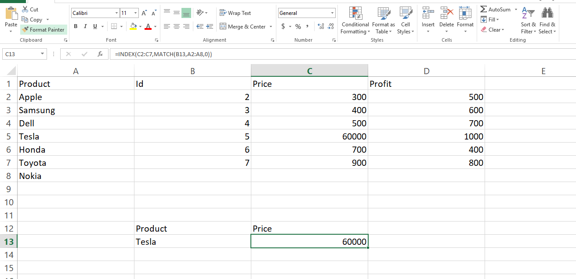Viewport: 576px width, 279px height.
Task: Open the General number format dropdown
Action: [x=333, y=13]
